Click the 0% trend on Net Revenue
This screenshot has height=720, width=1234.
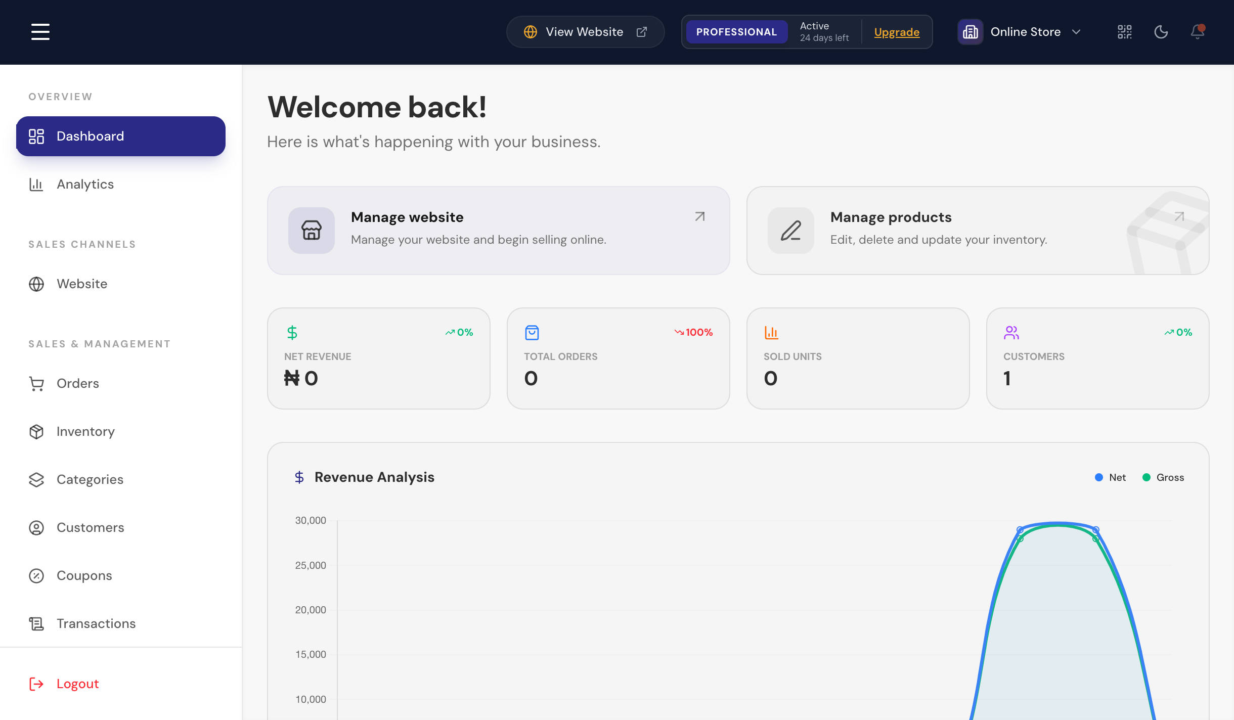click(459, 332)
